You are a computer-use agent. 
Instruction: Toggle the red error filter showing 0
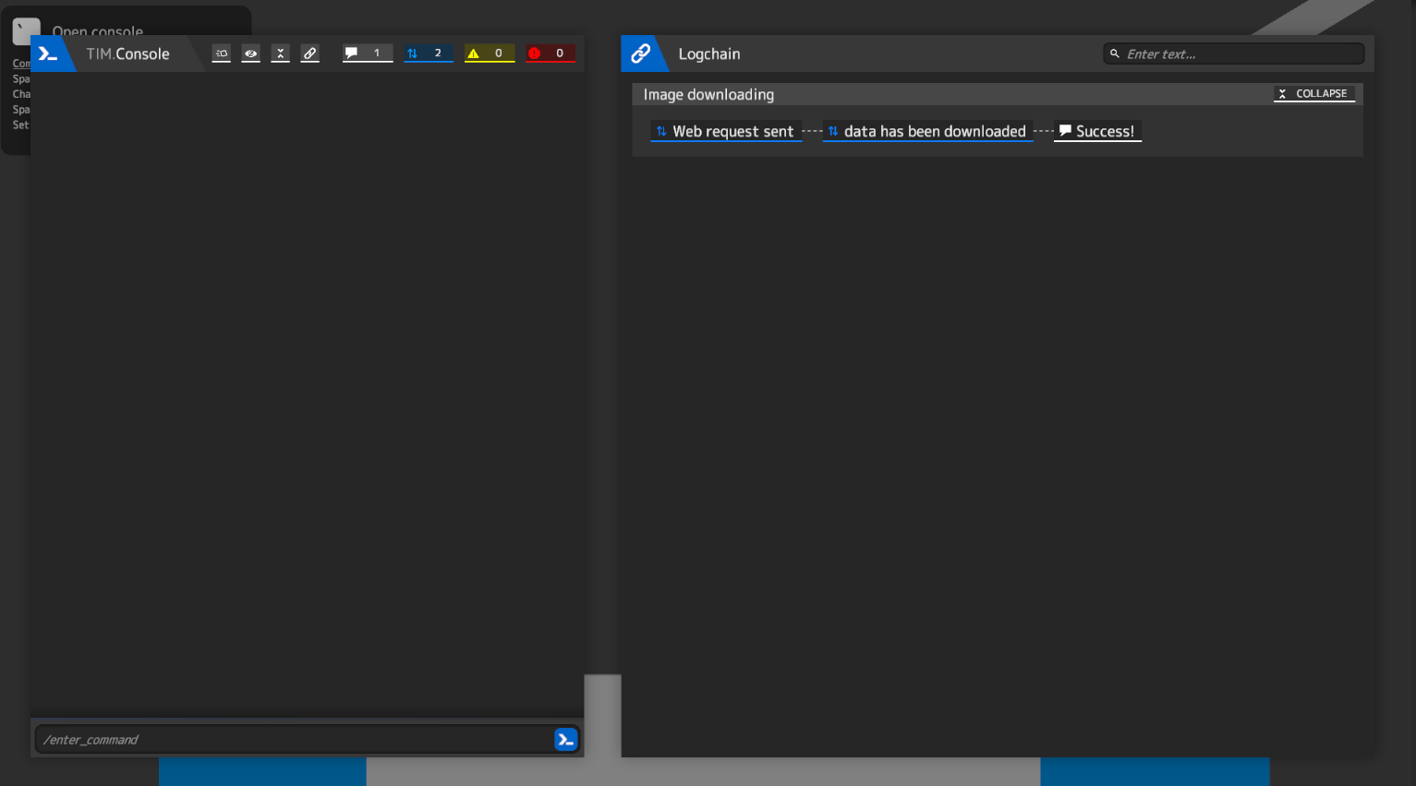point(551,54)
